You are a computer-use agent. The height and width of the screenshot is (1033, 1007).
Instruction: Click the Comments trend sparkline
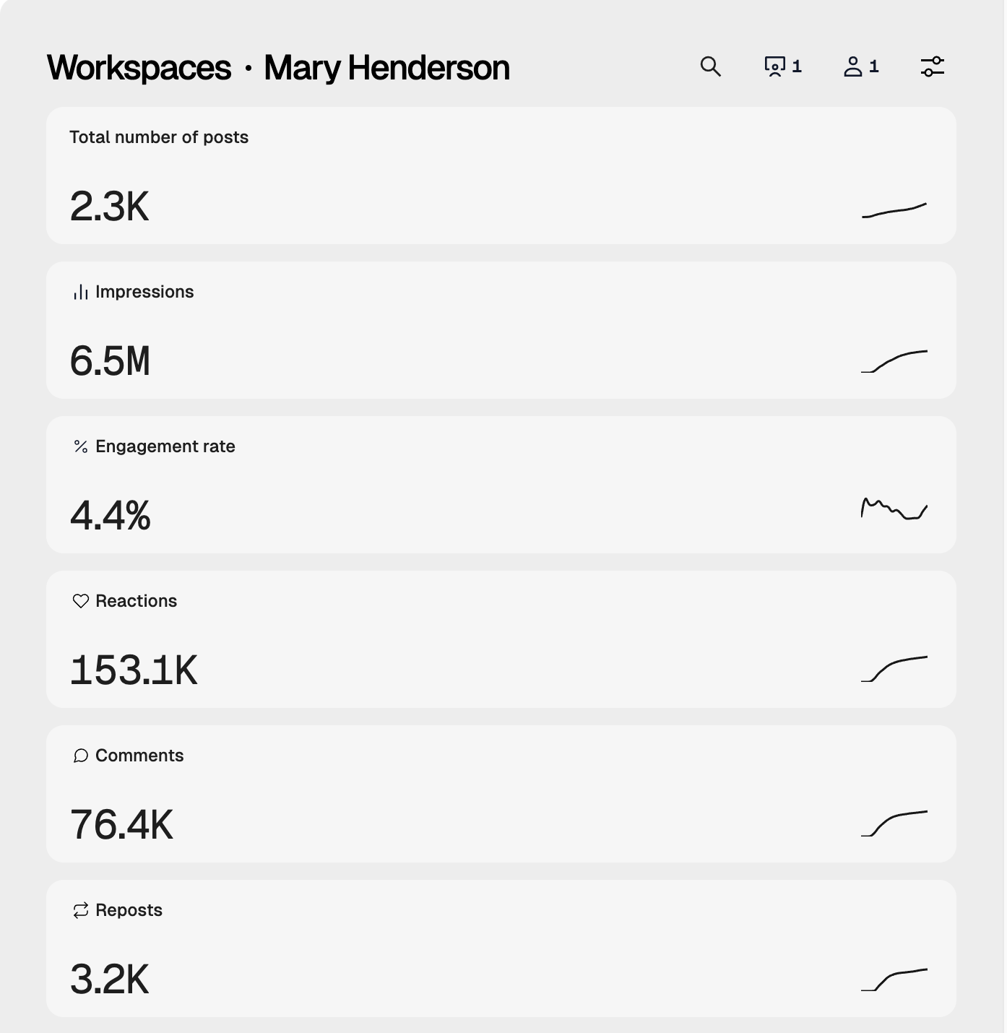[x=894, y=823]
